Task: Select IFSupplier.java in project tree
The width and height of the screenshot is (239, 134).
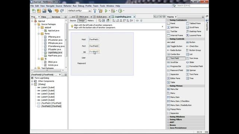Action: click(x=54, y=50)
